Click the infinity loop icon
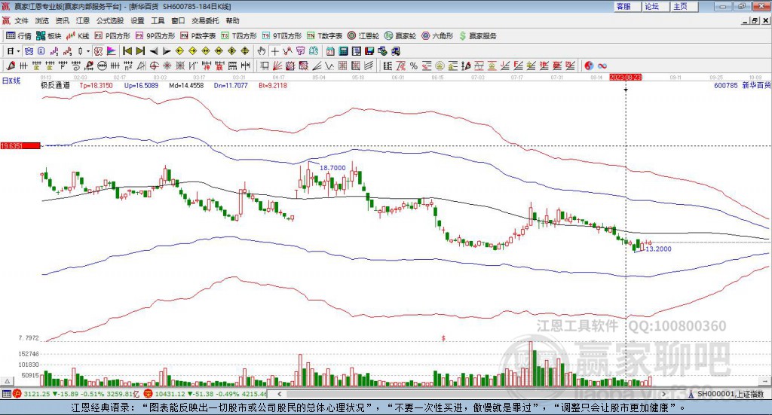 (602, 66)
